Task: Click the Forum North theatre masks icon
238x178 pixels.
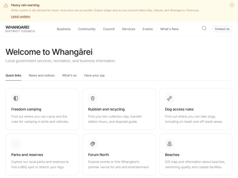Action: click(93, 144)
